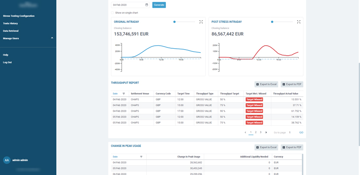The height and width of the screenshot is (175, 360).
Task: Click Original Intraday slider handle
Action: (174, 22)
